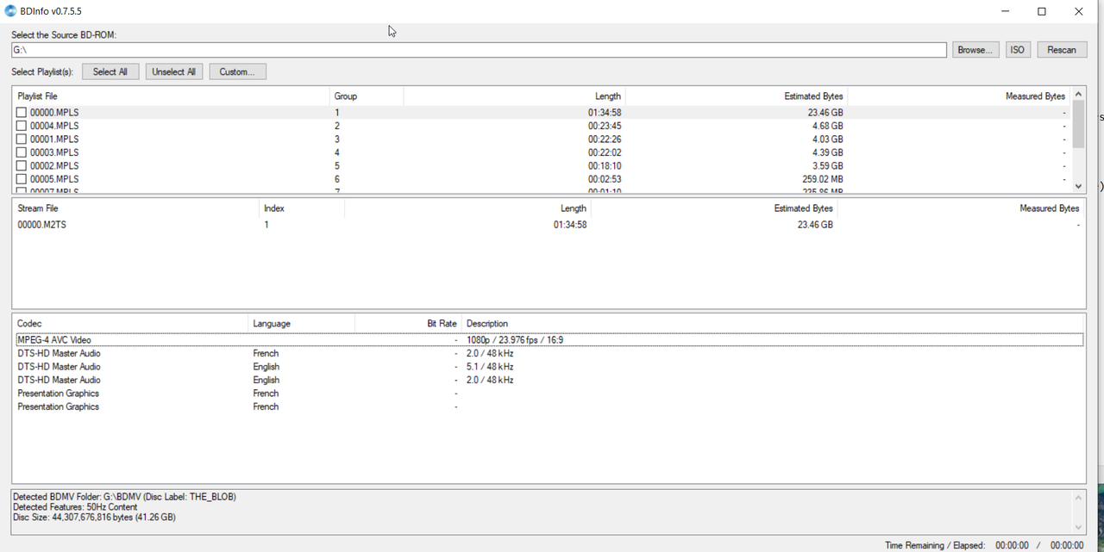The width and height of the screenshot is (1104, 552).
Task: Click the Bit Rate column header
Action: (x=408, y=324)
